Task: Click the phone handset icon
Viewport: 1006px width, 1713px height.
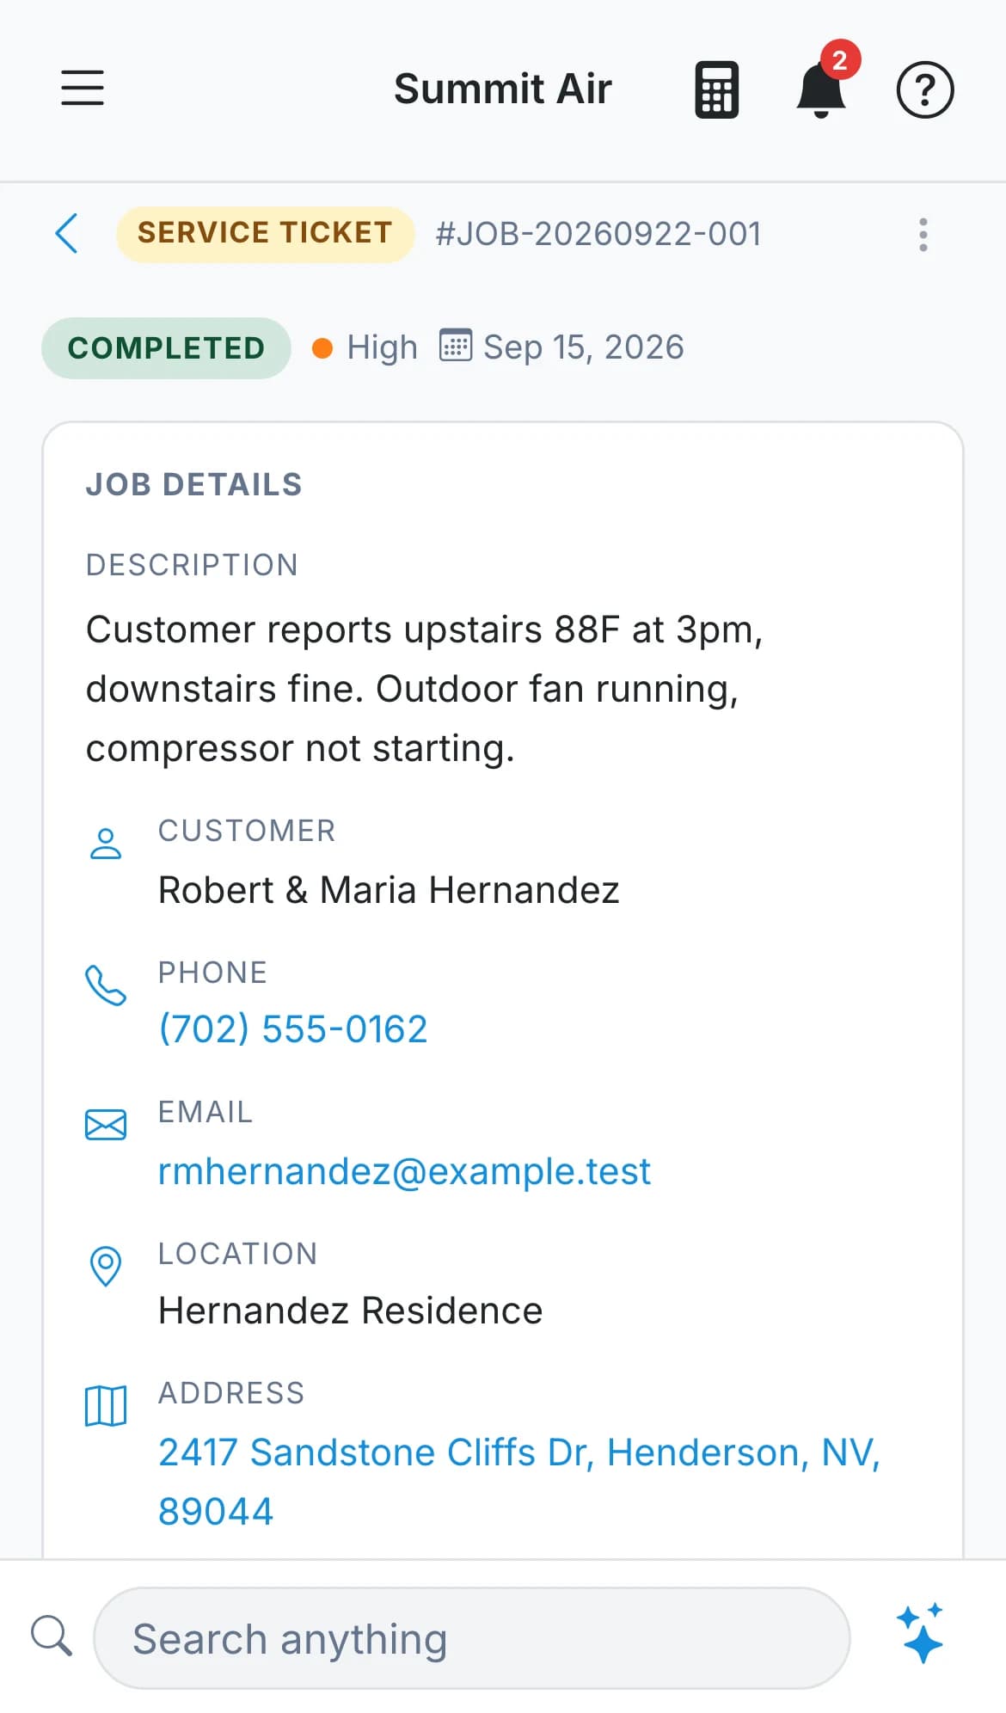Action: tap(106, 985)
